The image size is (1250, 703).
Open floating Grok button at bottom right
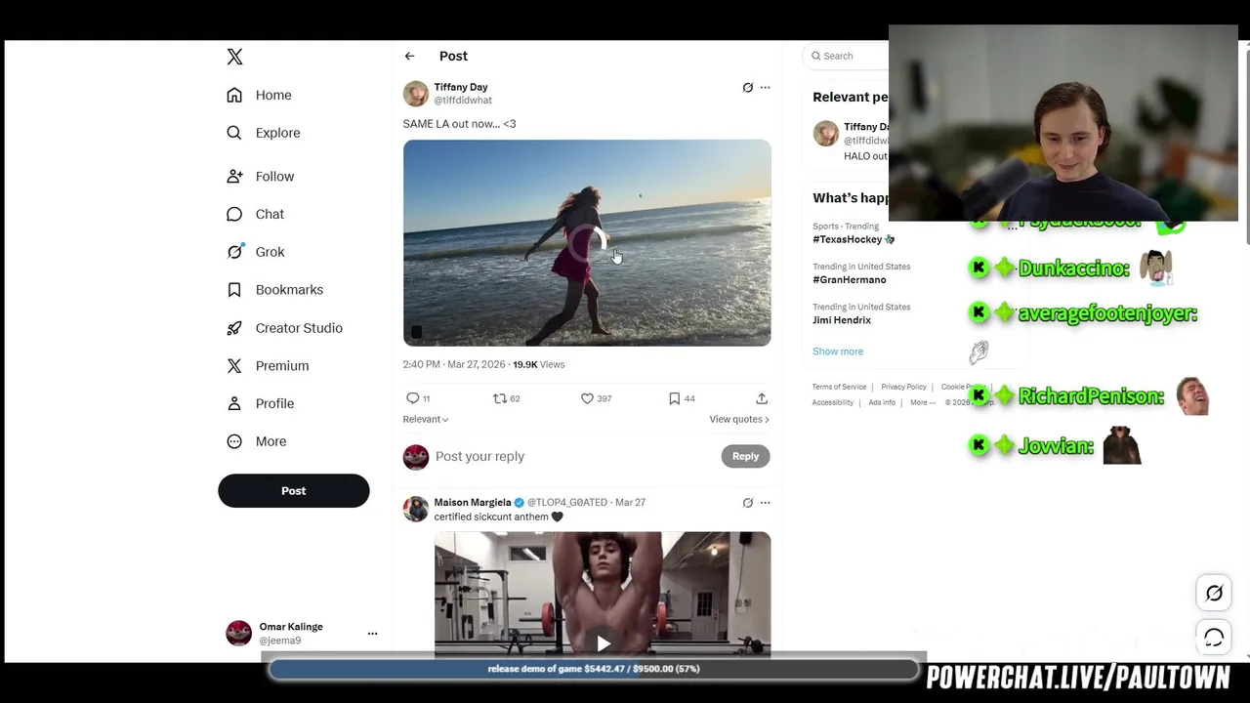[x=1214, y=593]
